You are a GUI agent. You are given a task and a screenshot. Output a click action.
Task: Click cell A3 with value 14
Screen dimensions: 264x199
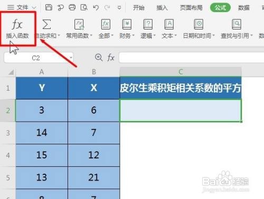click(x=42, y=133)
